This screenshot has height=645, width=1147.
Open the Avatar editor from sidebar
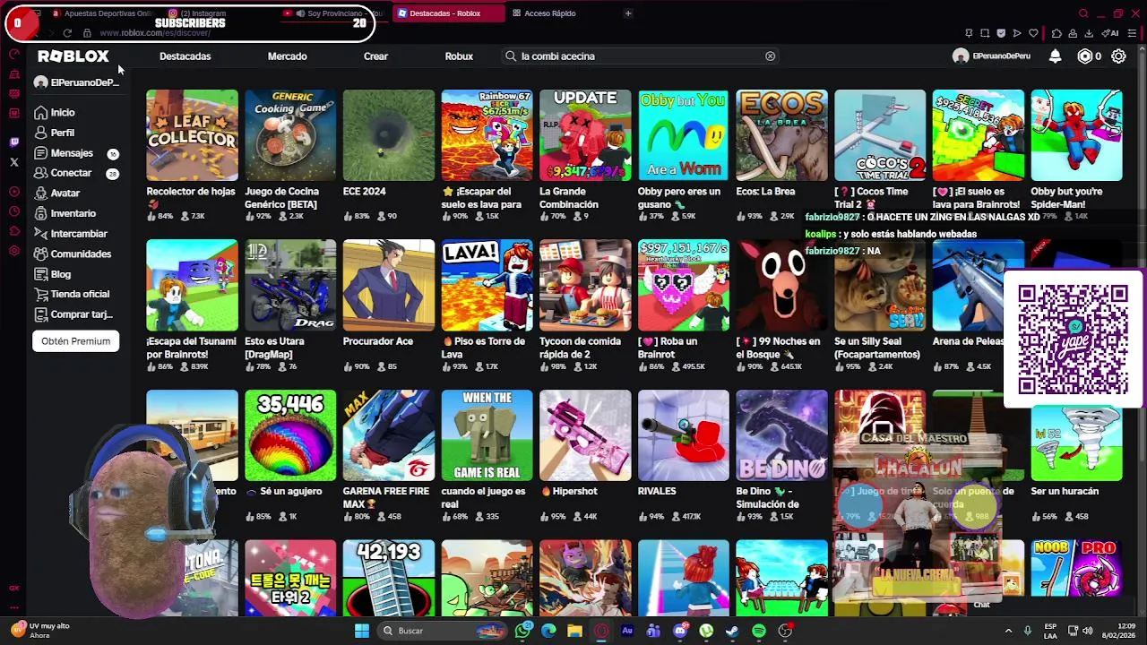click(x=57, y=193)
